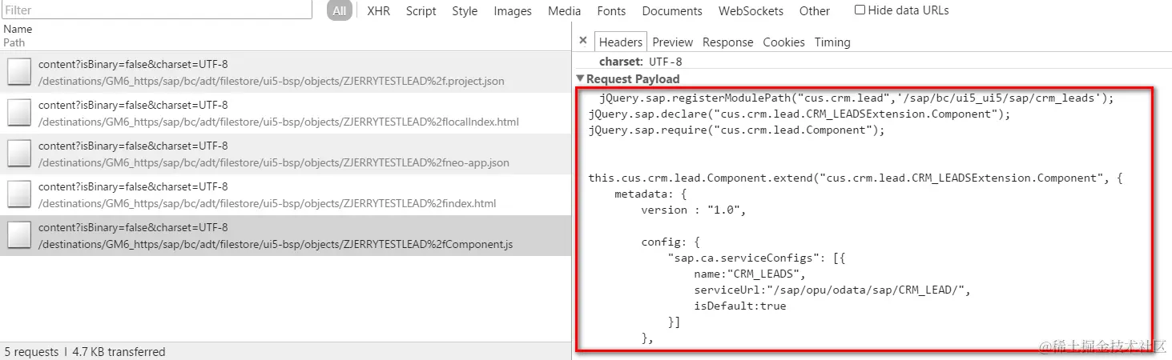Enable Hide data URLs checkbox
Viewport: 1172px width, 360px height.
(860, 10)
